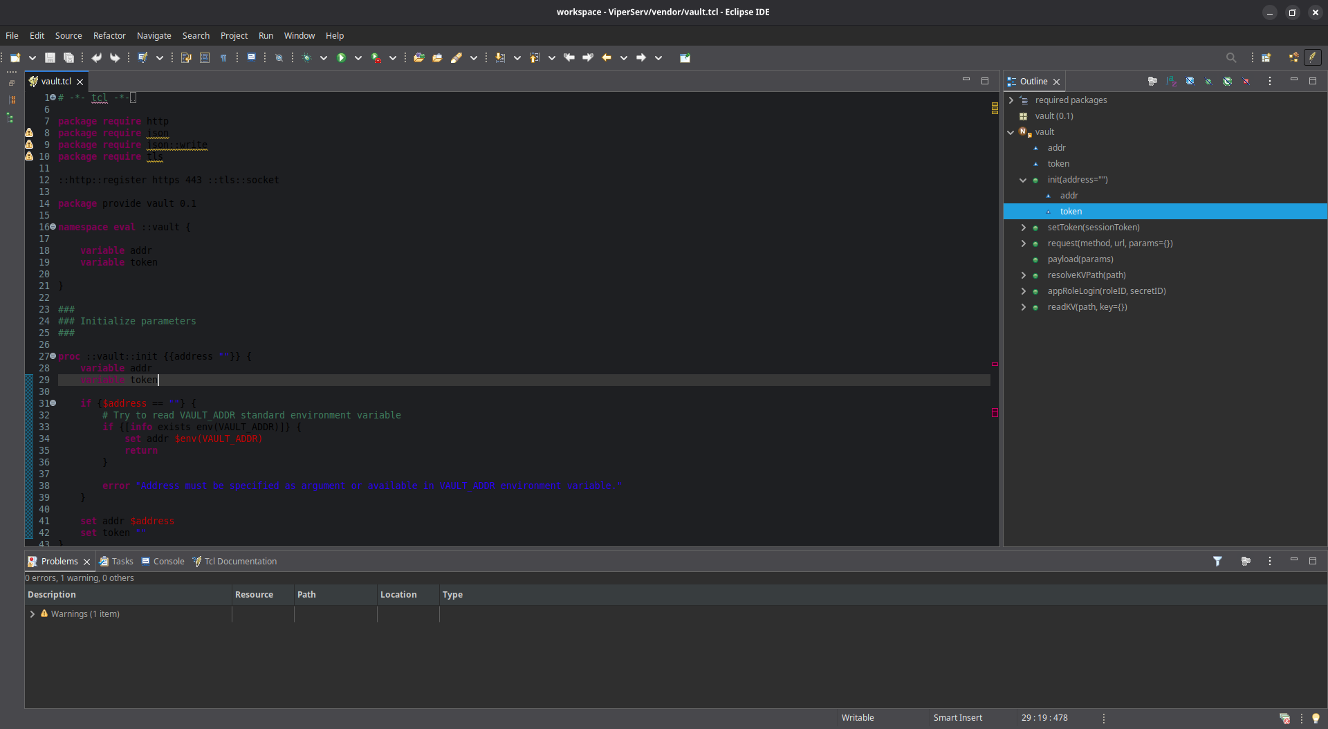The image size is (1328, 729).
Task: Click the light bulb tip icon in status bar
Action: tap(1316, 718)
